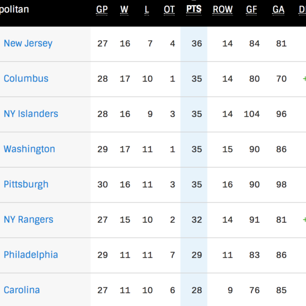Open the NY Islanders team page
The height and width of the screenshot is (306, 306).
[31, 114]
